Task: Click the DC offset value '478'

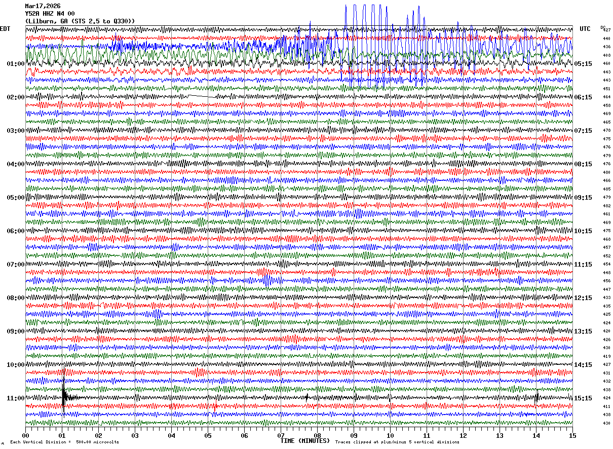Action: (606, 130)
